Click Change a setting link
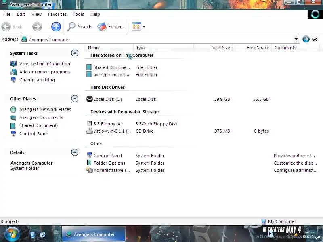 point(37,80)
